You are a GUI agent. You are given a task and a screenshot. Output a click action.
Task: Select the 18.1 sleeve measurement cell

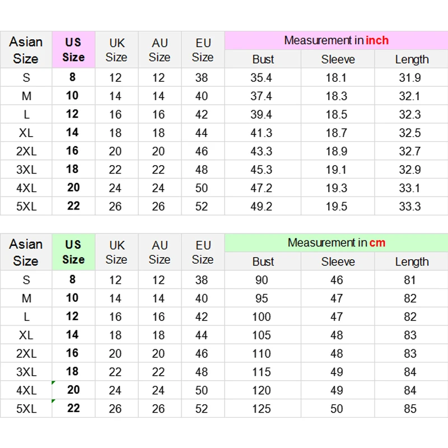pos(337,78)
